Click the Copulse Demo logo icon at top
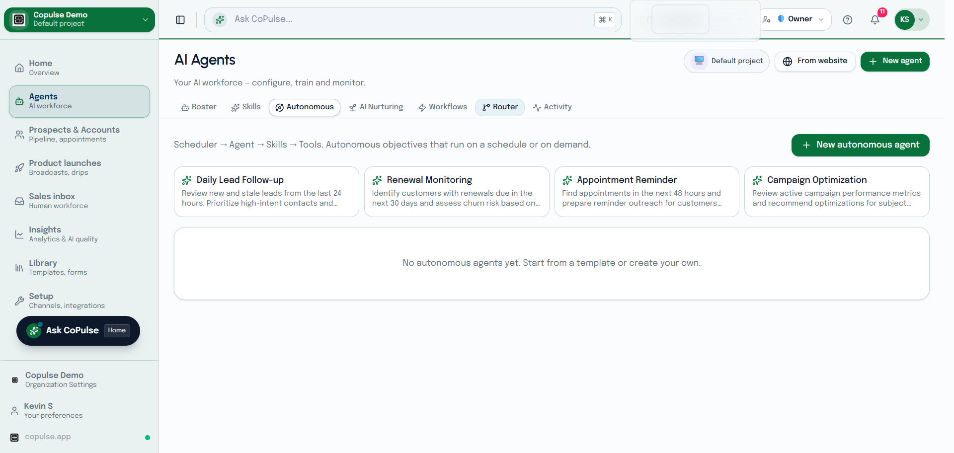The image size is (954, 453). click(19, 19)
